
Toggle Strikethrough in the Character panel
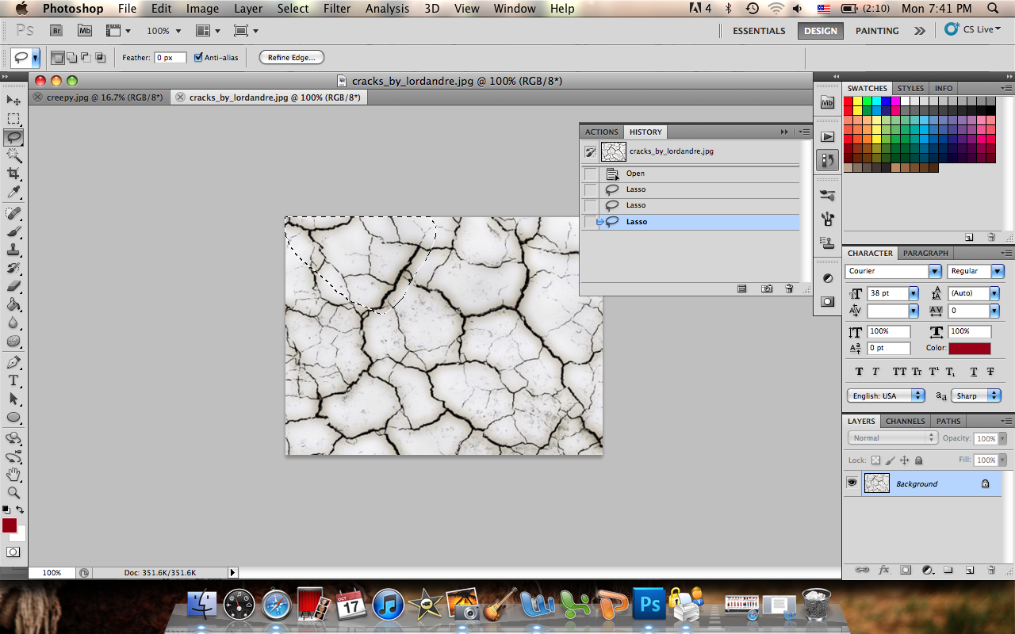coord(990,371)
